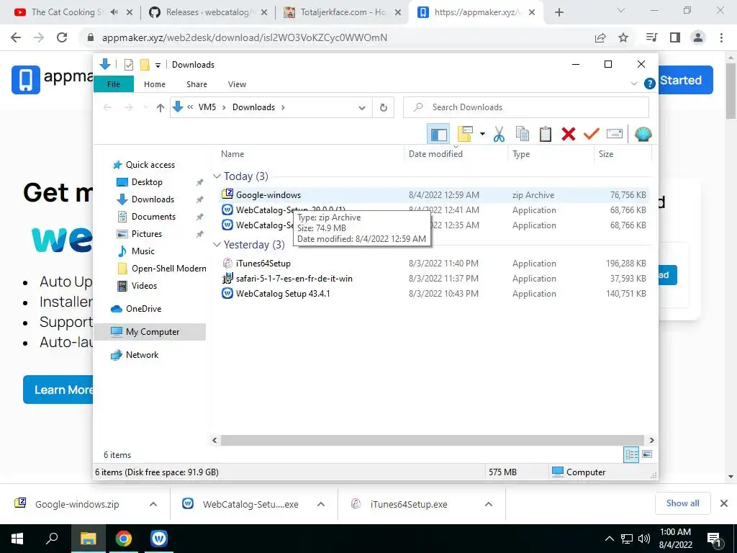Go up one folder level in Explorer

click(160, 108)
